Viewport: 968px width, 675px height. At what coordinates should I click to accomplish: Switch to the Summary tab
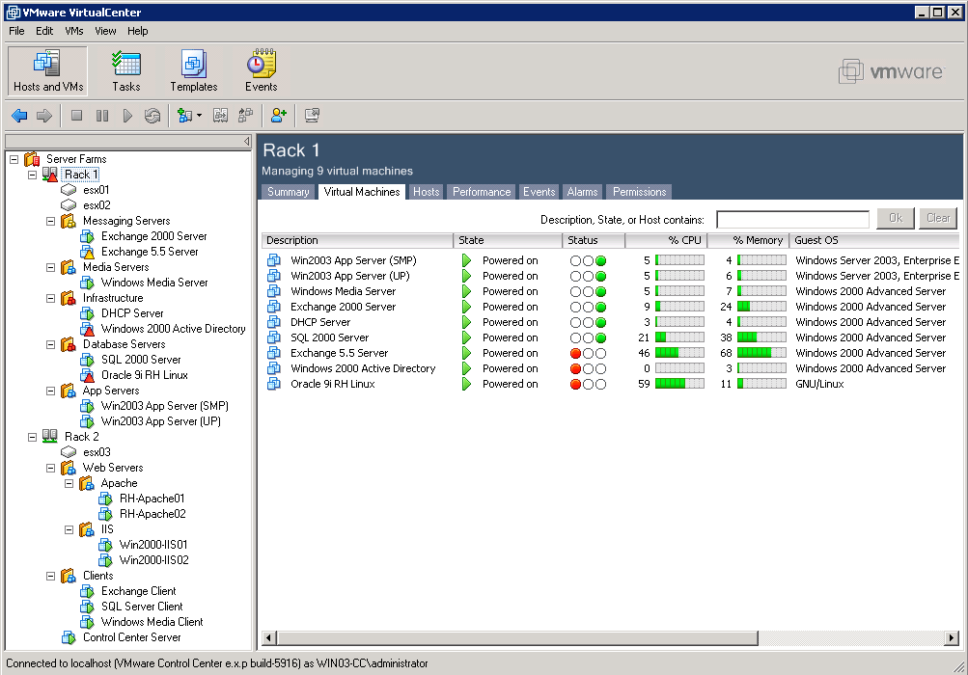[289, 192]
